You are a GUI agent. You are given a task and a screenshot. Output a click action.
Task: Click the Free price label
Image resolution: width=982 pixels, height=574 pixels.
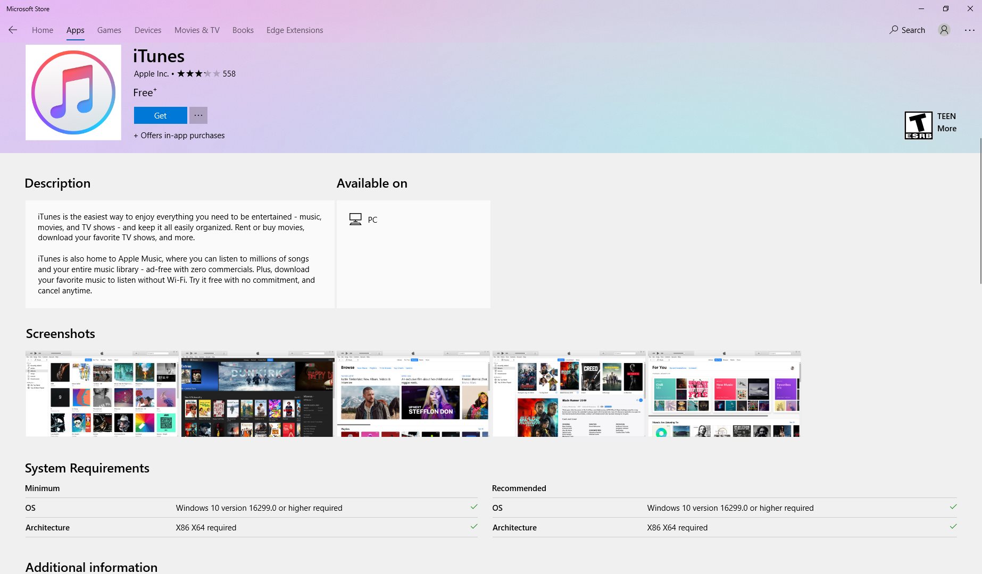(145, 92)
